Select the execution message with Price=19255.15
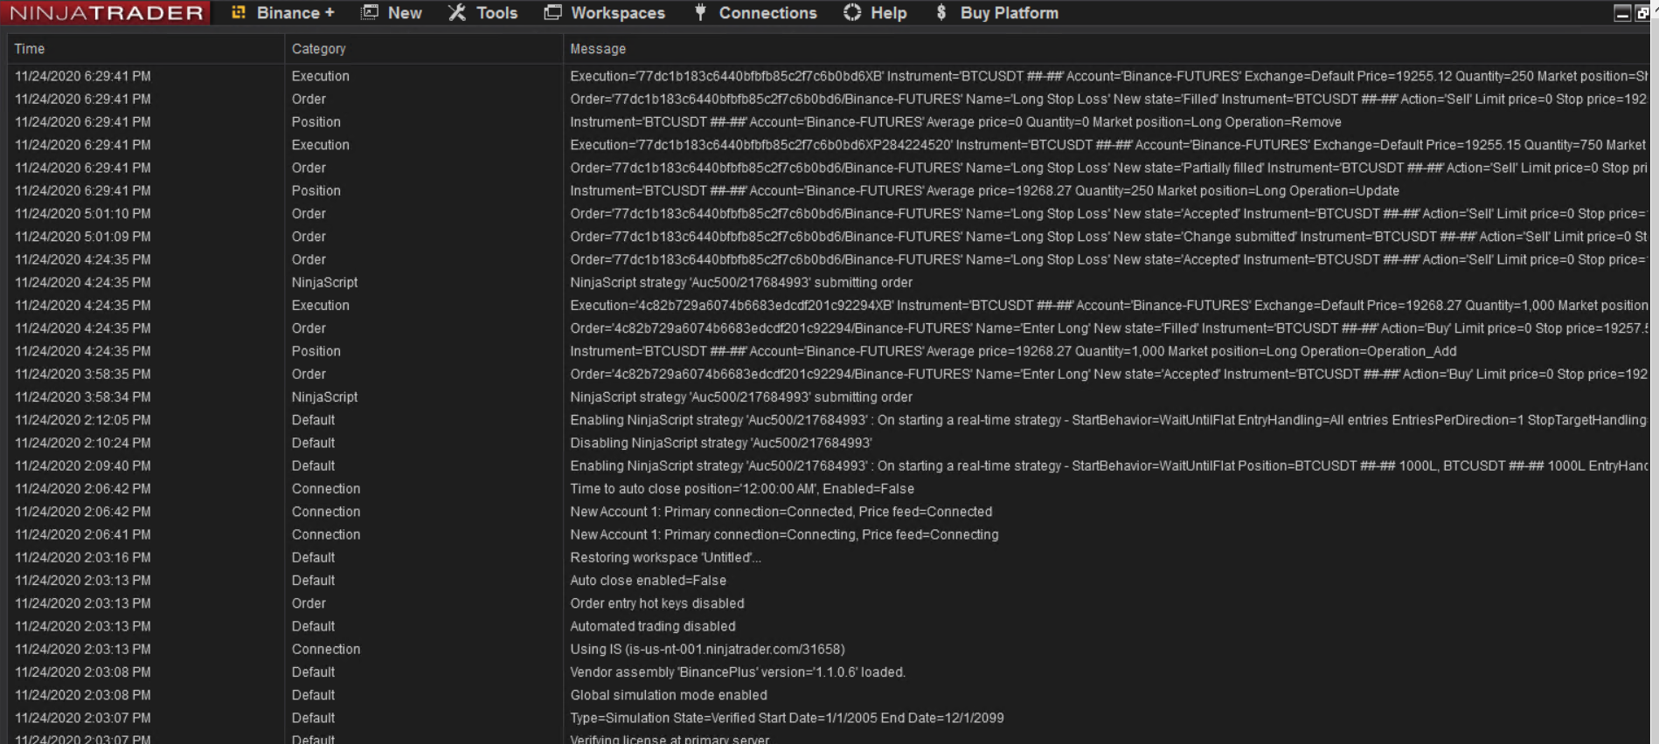1659x744 pixels. (1108, 145)
